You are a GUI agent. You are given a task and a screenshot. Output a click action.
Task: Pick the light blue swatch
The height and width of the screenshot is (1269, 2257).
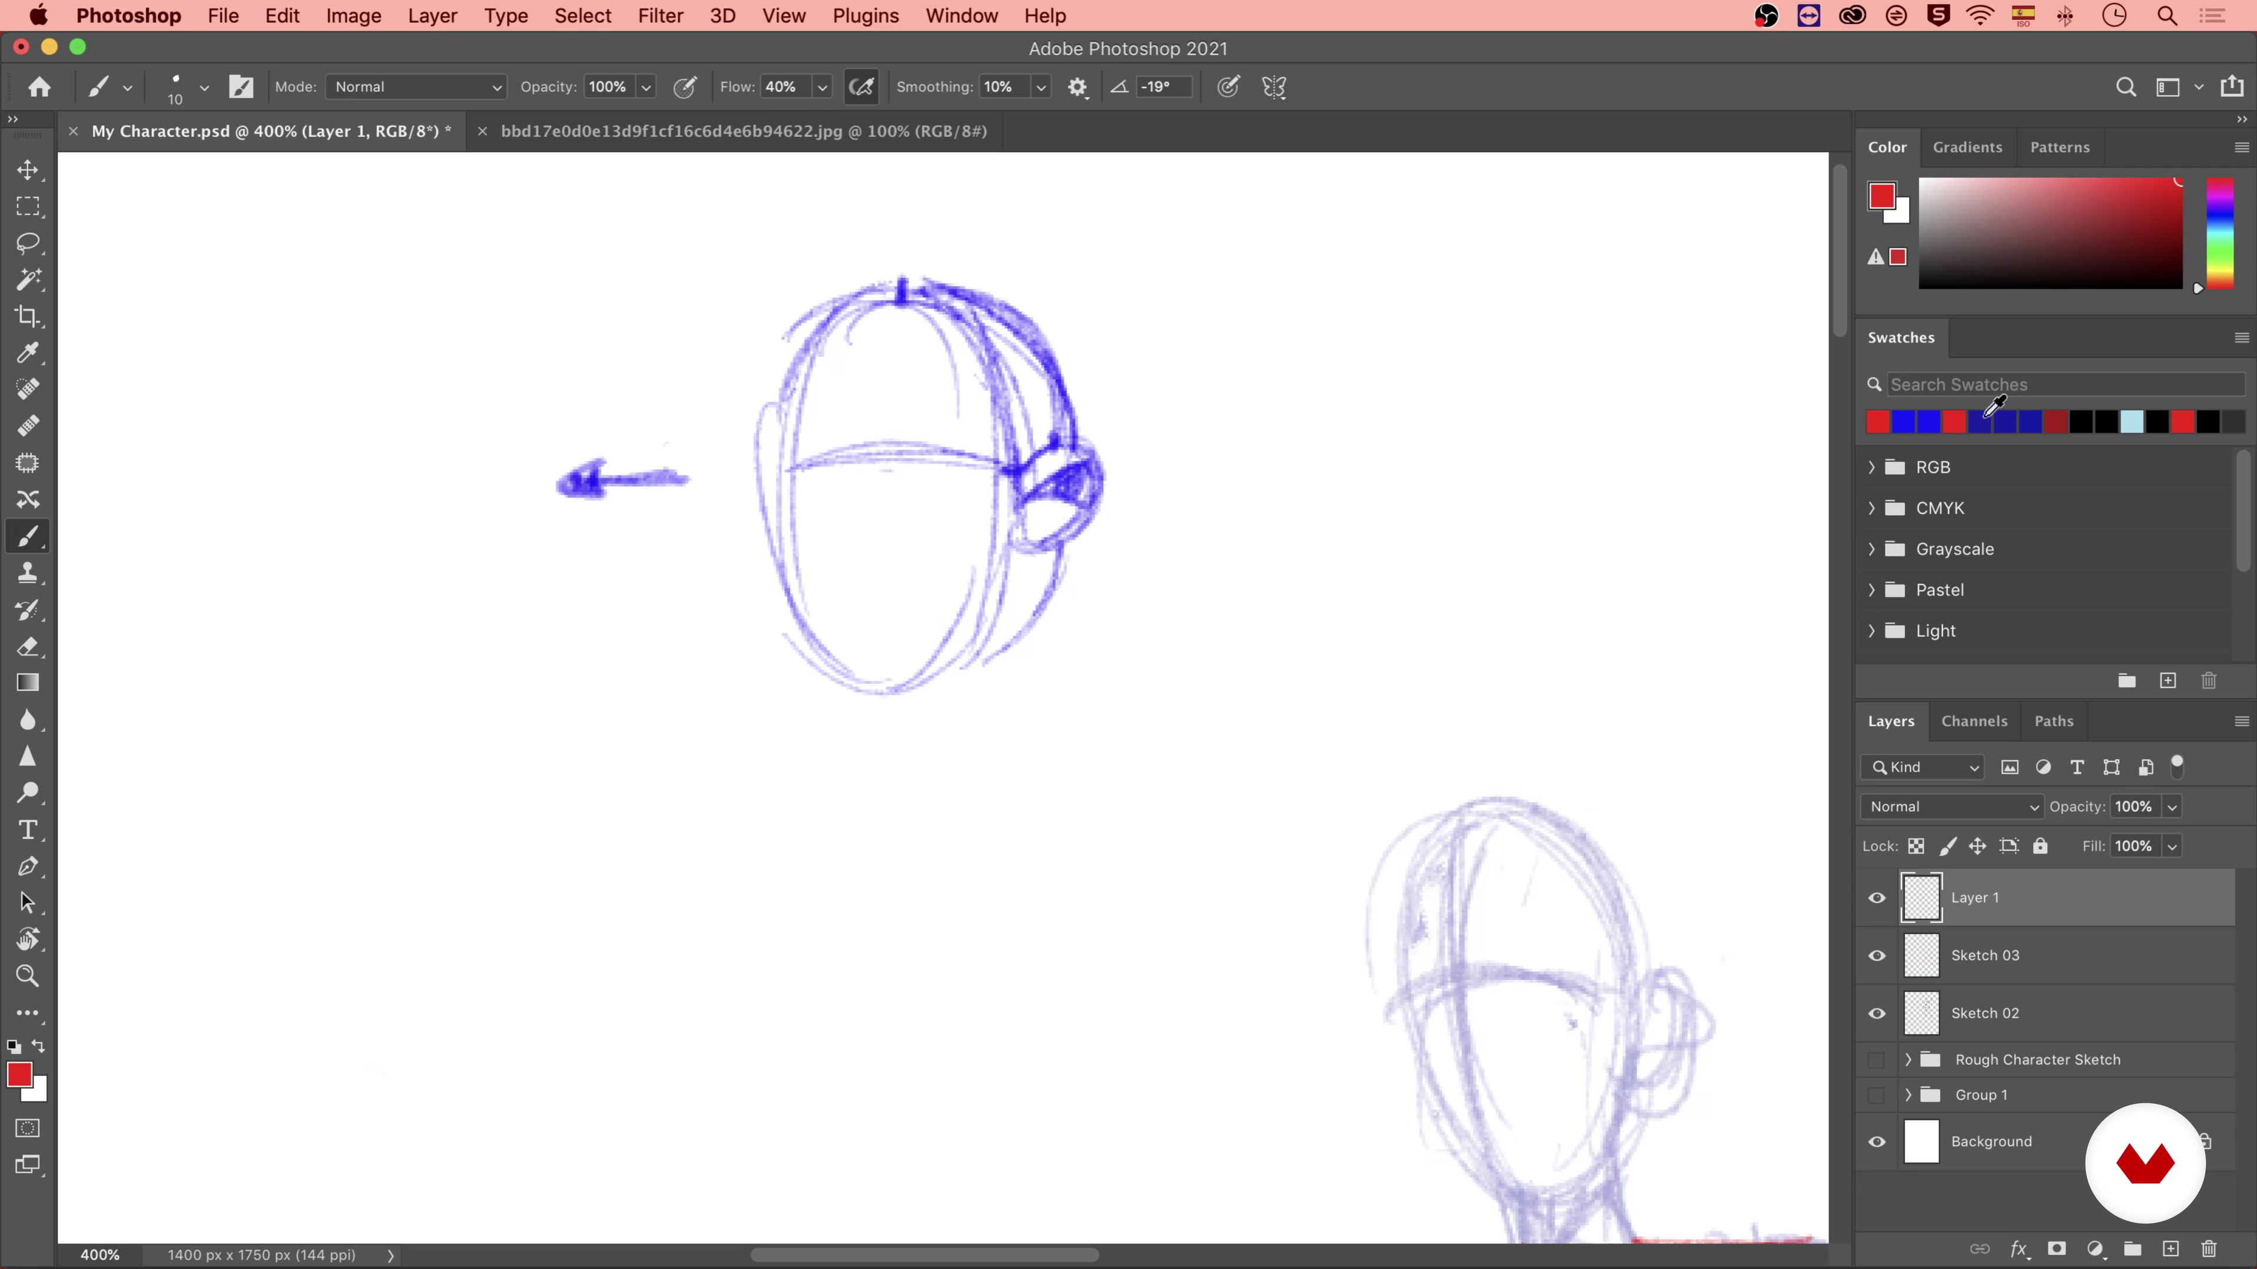tap(2132, 422)
